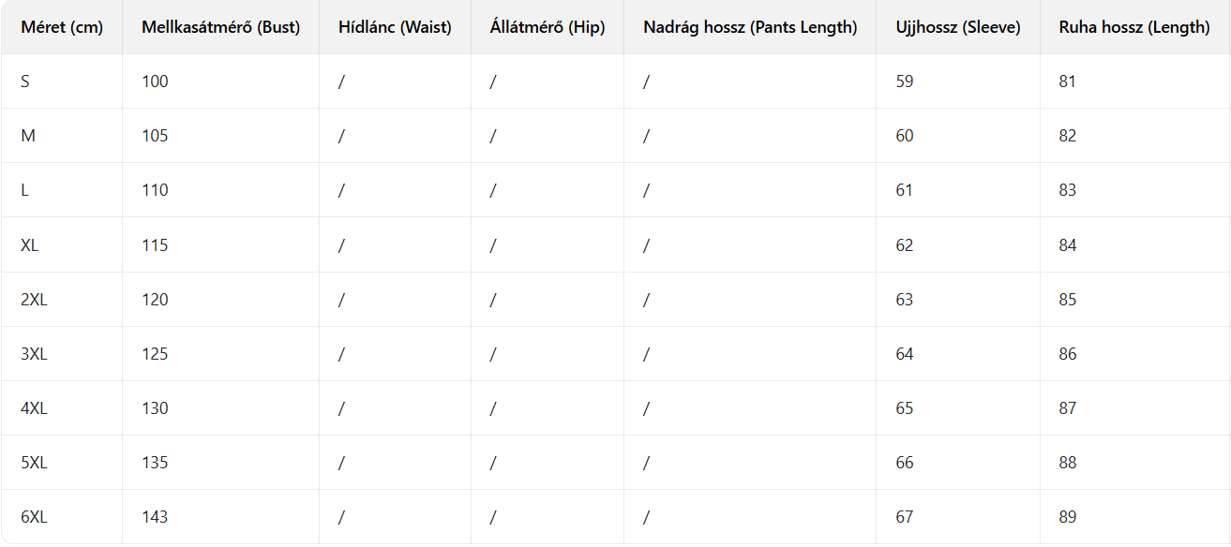Select the S size row label
The image size is (1231, 547).
pos(25,81)
